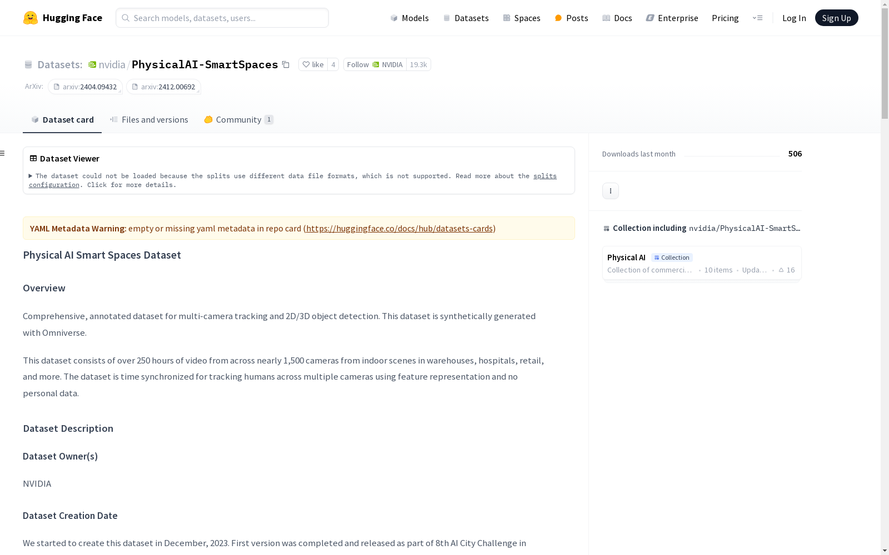
Task: Switch to the Community tab
Action: pyautogui.click(x=238, y=120)
